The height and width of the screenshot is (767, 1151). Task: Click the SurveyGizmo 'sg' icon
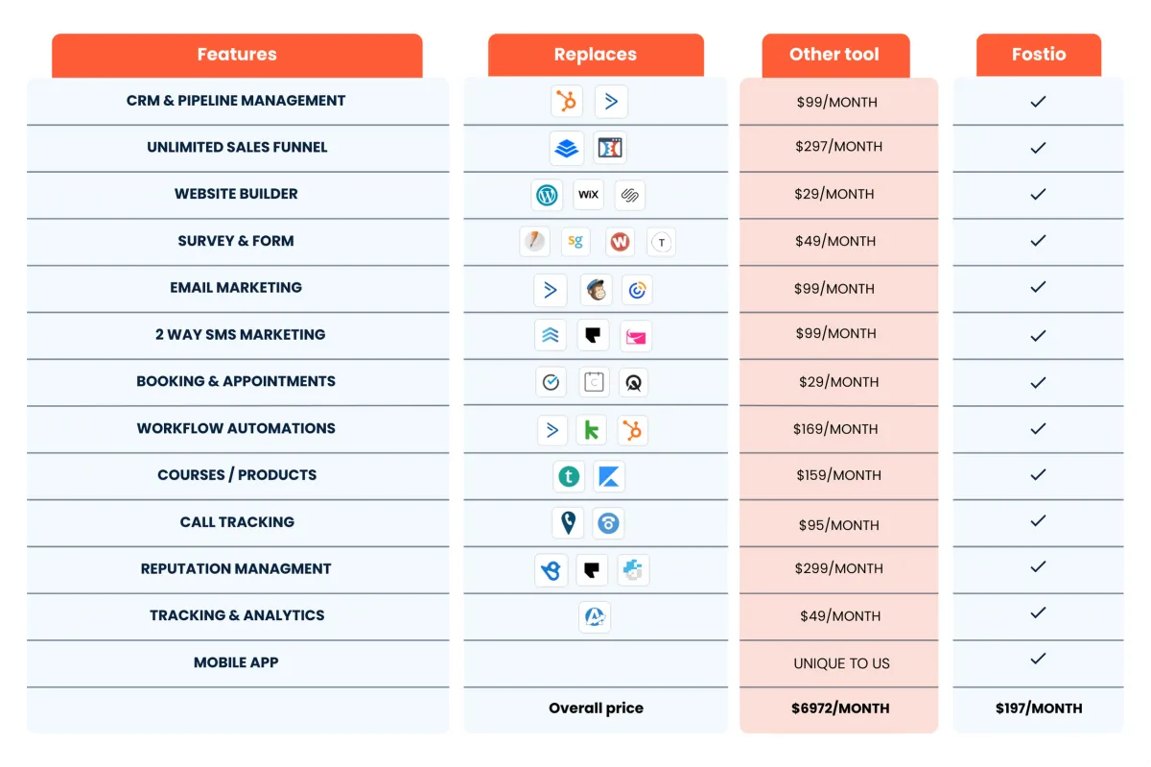(575, 242)
